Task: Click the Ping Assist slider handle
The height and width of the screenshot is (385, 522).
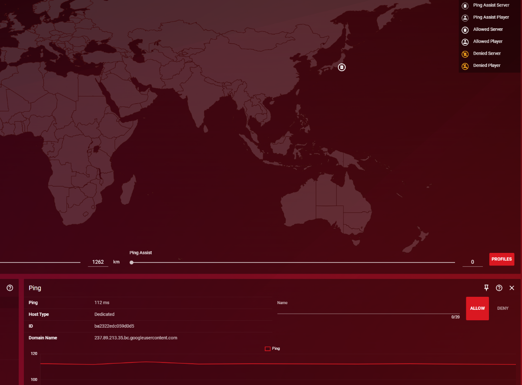Action: click(132, 262)
